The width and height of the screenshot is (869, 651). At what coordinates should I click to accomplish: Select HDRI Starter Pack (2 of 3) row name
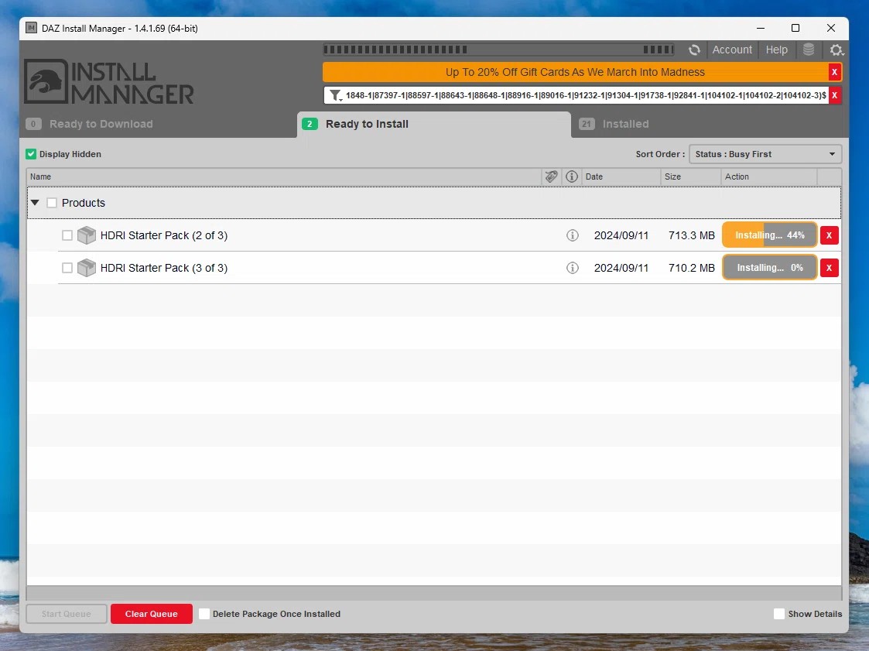pyautogui.click(x=164, y=235)
